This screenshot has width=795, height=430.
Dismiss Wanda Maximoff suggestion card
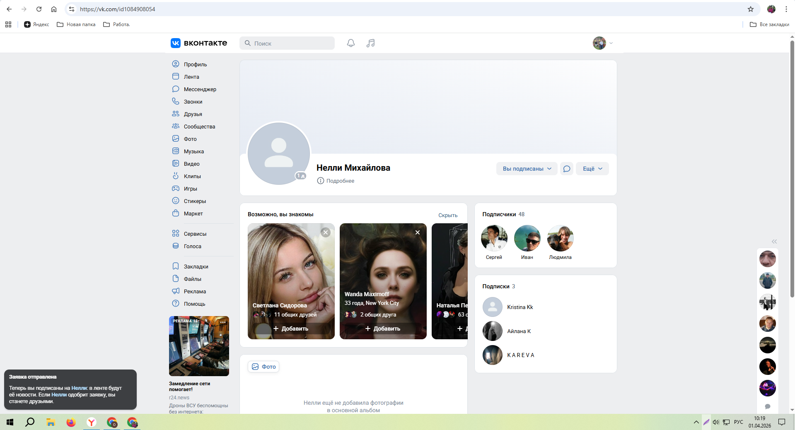418,232
